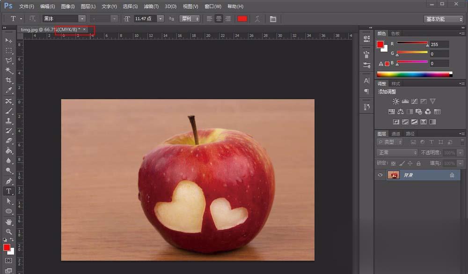Select the Move tool
The image size is (468, 274).
[8, 41]
